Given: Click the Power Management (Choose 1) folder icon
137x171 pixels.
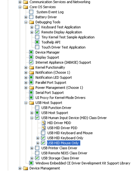Looking at the screenshot, I should coord(32,88).
